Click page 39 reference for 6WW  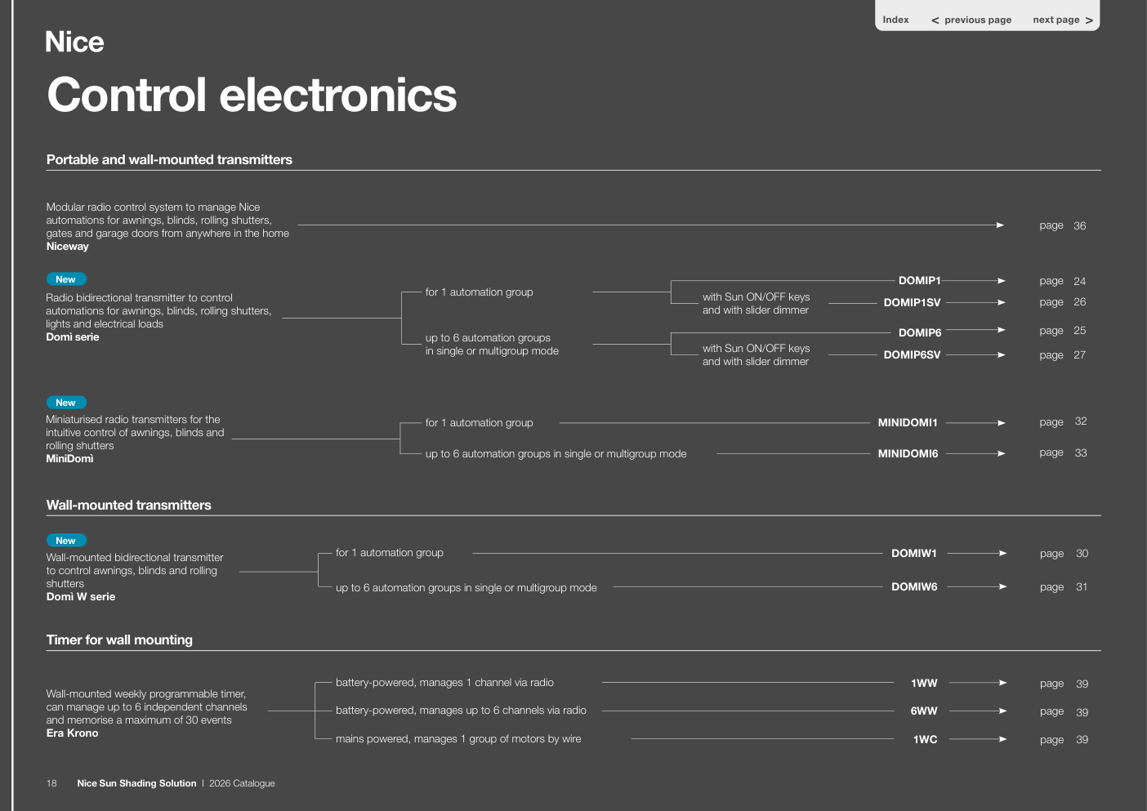[x=1064, y=711]
